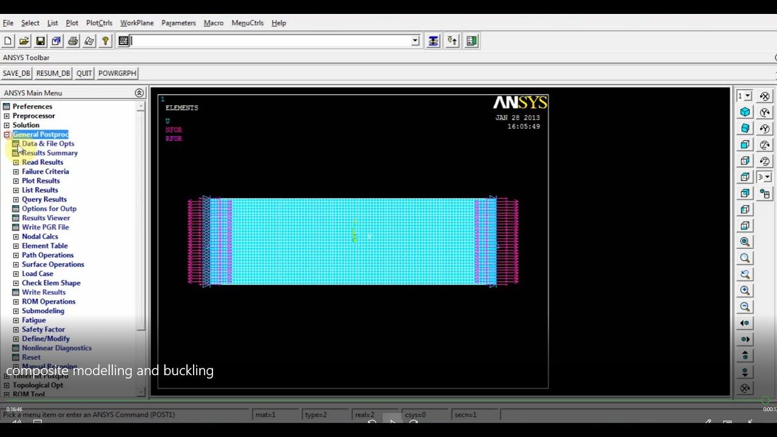
Task: Select List Results in the tree
Action: pos(40,190)
